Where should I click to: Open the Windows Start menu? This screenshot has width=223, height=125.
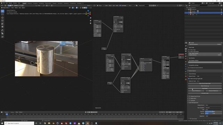(2, 123)
